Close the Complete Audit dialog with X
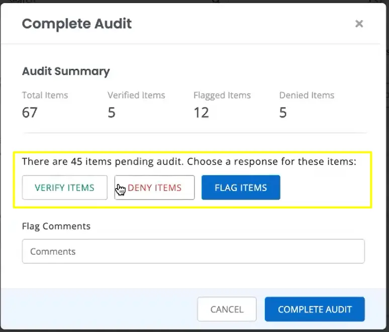 click(x=359, y=24)
